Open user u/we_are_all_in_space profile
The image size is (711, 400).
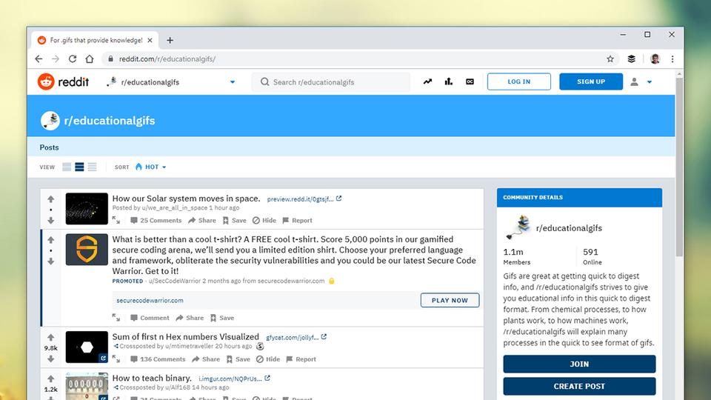tap(175, 207)
